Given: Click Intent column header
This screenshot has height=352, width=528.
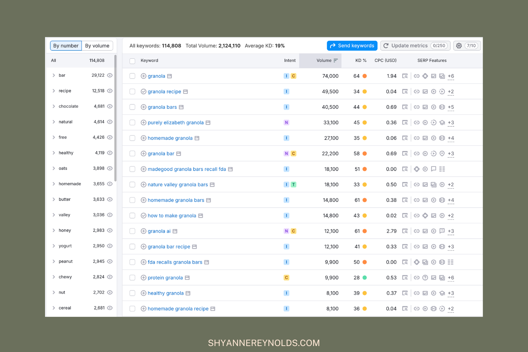Looking at the screenshot, I should 290,61.
